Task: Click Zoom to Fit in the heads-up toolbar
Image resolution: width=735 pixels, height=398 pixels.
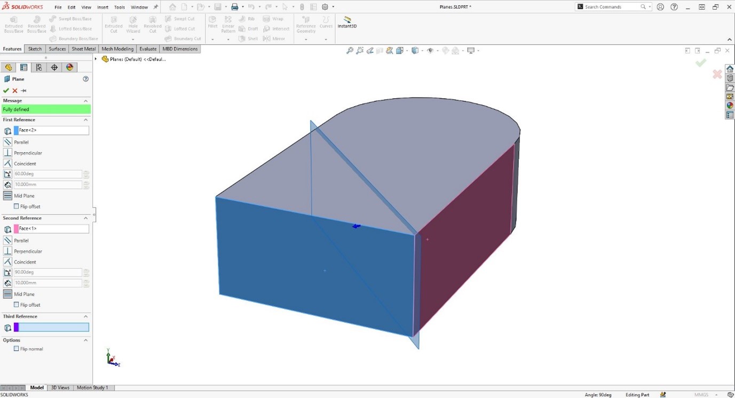Action: pos(350,50)
